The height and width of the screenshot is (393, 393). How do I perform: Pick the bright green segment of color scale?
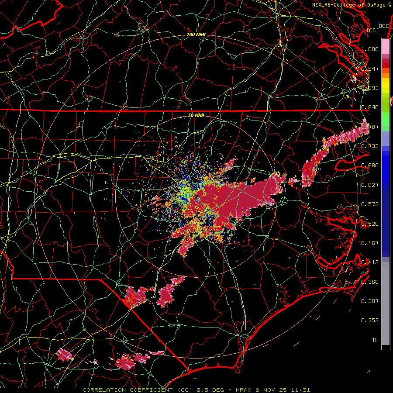click(386, 119)
